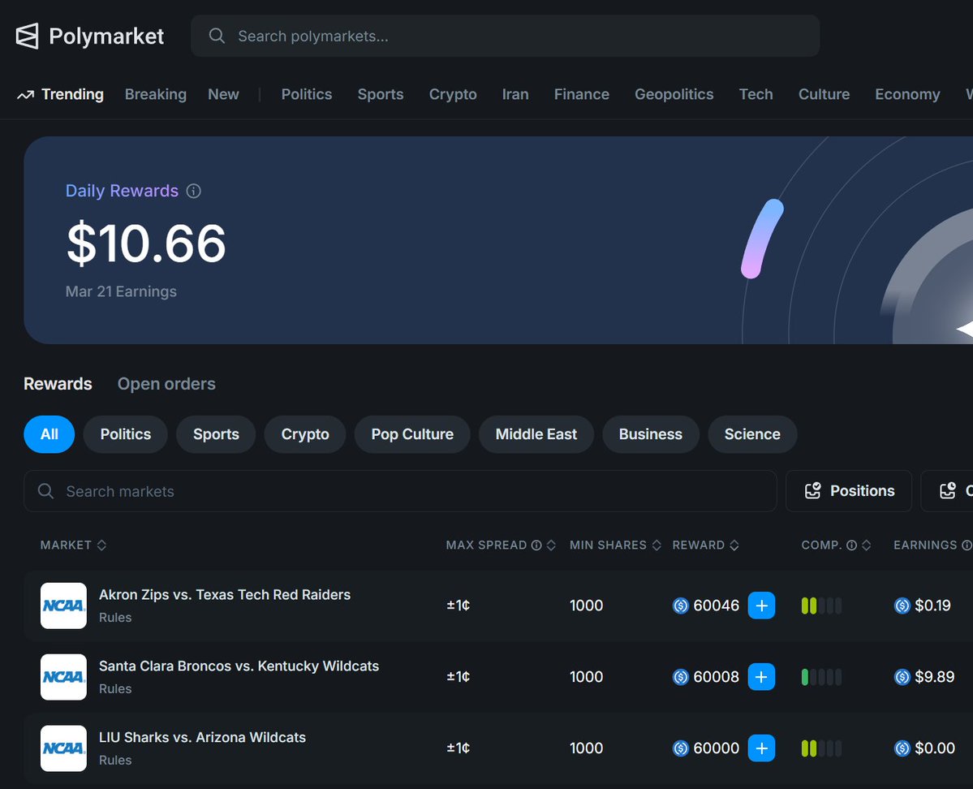The width and height of the screenshot is (973, 789).
Task: Switch to the Open orders tab
Action: pos(166,384)
